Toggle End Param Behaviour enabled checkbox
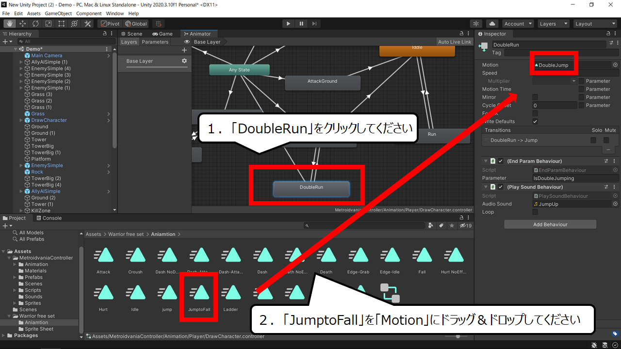621x349 pixels. click(x=500, y=161)
